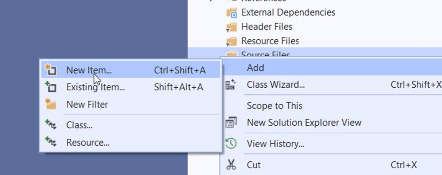The width and height of the screenshot is (442, 175).
Task: Select Resource Files folder in tree
Action: 270,41
